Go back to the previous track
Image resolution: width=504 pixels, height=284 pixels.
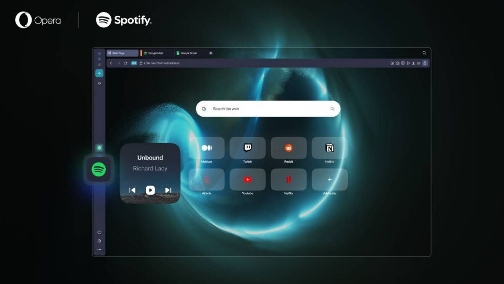tap(132, 190)
